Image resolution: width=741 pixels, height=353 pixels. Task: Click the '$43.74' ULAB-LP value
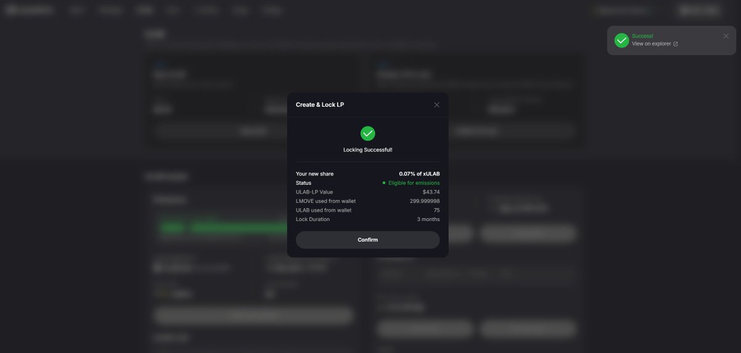tap(431, 193)
